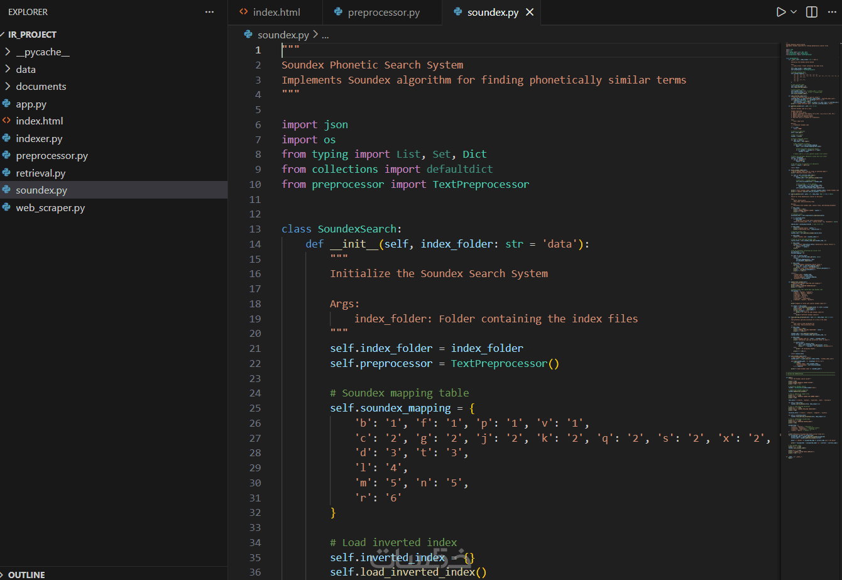
Task: Close the soundex.py tab
Action: (x=530, y=13)
